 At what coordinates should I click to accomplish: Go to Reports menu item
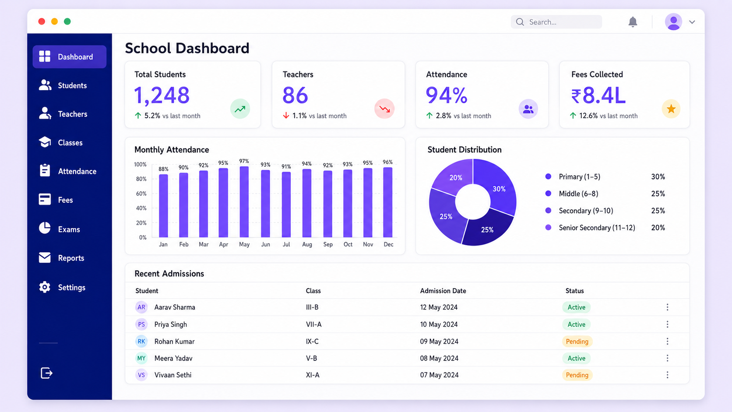tap(69, 258)
